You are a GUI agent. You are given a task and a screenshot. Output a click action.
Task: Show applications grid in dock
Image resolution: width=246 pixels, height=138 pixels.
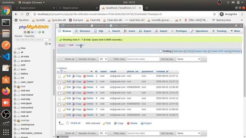(x=6, y=132)
